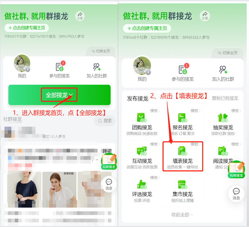Open the white blouse 舒享好眠 photo
249x227 pixels.
coord(60,190)
